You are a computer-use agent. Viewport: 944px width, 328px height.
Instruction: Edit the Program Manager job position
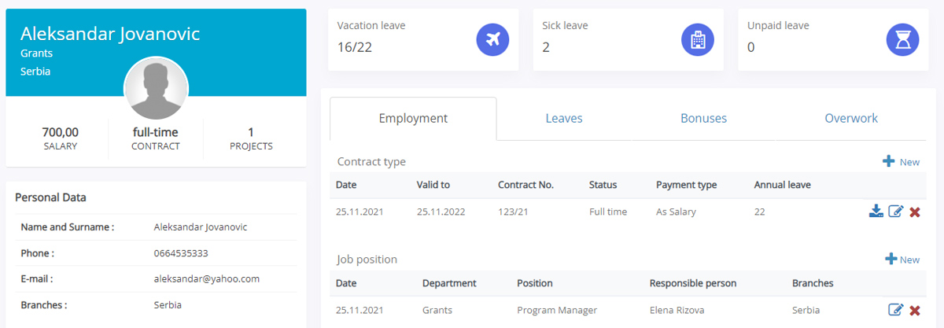pyautogui.click(x=895, y=310)
